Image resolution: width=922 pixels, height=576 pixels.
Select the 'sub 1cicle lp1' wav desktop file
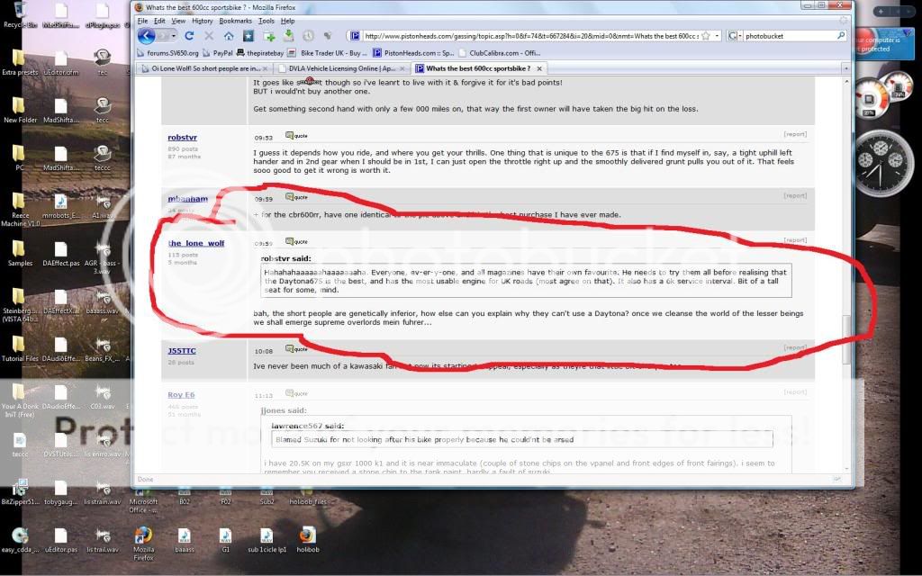267,540
